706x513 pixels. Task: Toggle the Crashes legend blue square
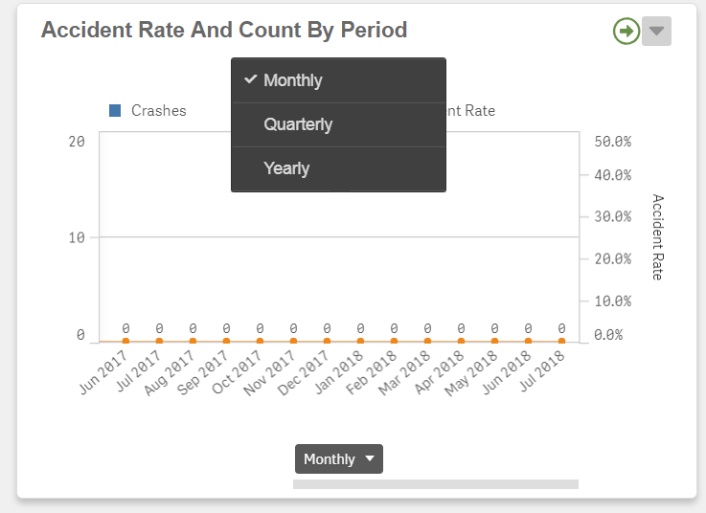[115, 110]
